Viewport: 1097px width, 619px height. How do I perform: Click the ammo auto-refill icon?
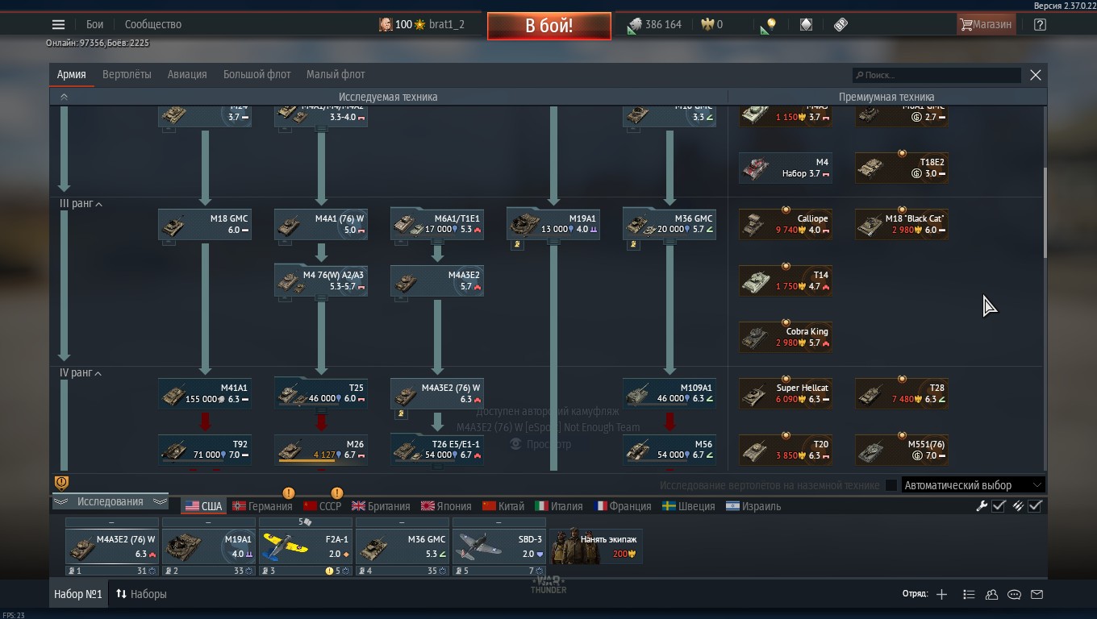click(1018, 506)
